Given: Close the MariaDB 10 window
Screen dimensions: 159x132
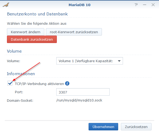Looking at the screenshot, I should click(153, 5).
